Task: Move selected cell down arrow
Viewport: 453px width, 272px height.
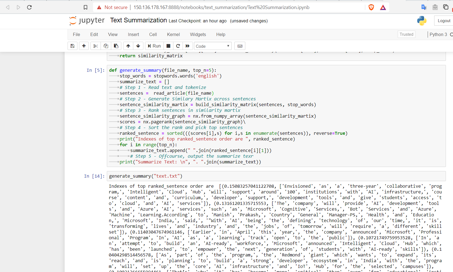Action: [138, 46]
